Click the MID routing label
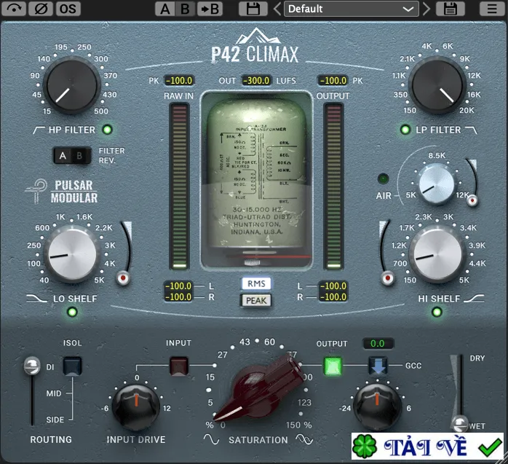The width and height of the screenshot is (508, 464). pos(54,393)
